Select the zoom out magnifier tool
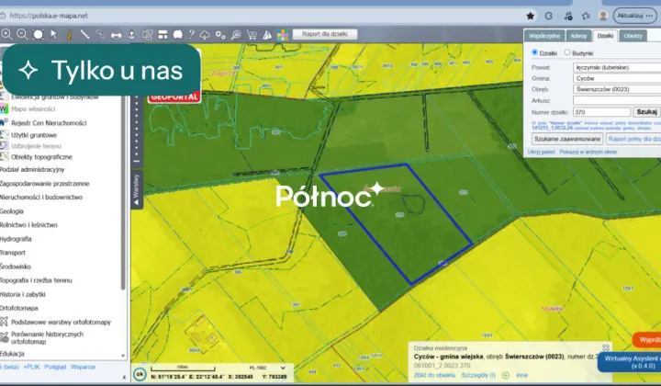661x386 pixels. pos(22,35)
